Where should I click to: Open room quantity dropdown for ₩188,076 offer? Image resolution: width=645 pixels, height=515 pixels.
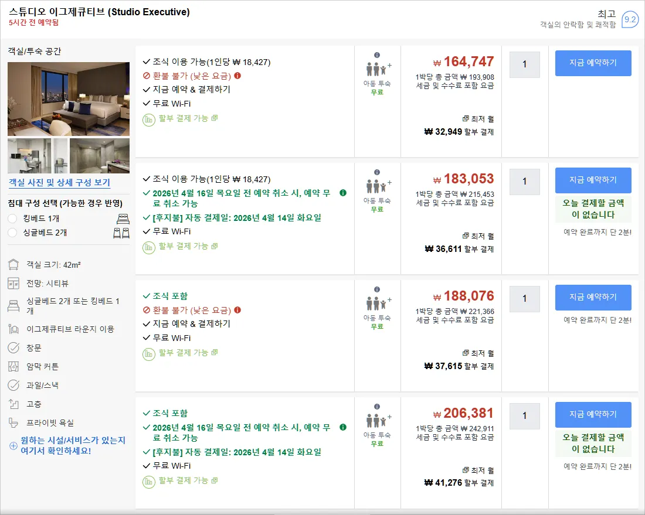524,299
